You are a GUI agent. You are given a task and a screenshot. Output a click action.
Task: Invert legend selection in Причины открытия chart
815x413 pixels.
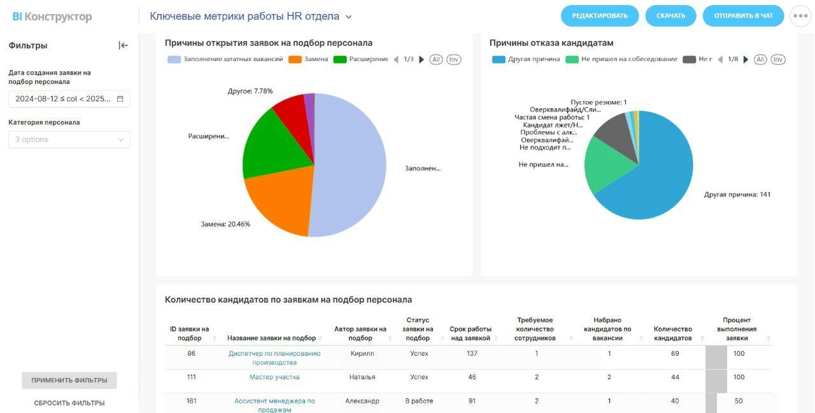coord(453,59)
